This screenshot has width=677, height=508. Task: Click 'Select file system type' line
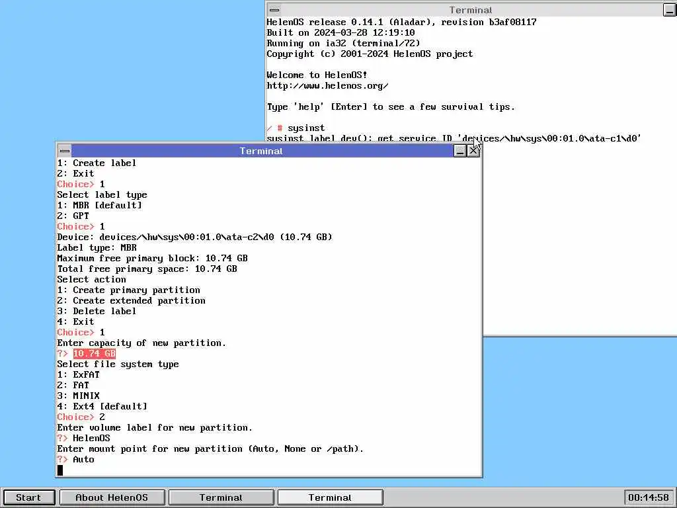click(118, 364)
